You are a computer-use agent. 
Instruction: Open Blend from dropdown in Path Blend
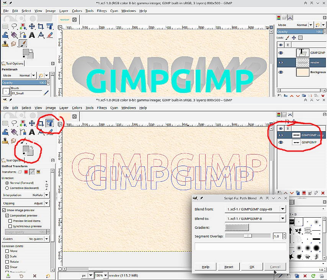pyautogui.click(x=255, y=209)
